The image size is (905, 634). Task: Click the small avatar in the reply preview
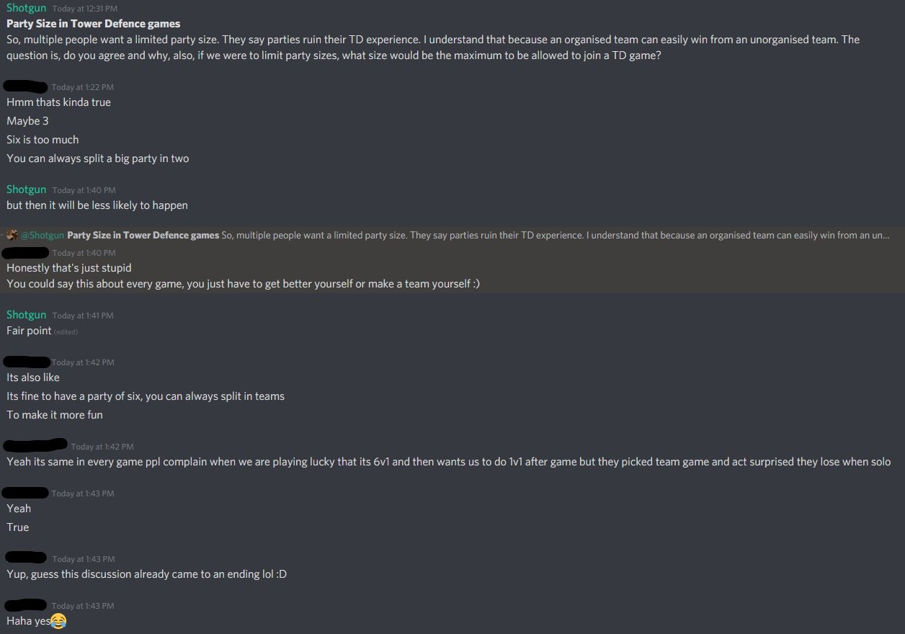click(x=12, y=236)
